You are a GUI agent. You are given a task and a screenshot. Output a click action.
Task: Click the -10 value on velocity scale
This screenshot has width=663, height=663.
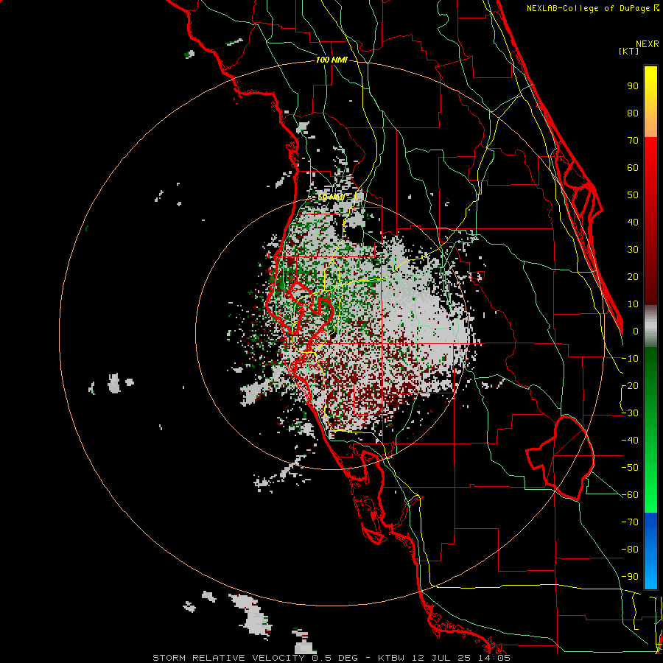pos(630,359)
